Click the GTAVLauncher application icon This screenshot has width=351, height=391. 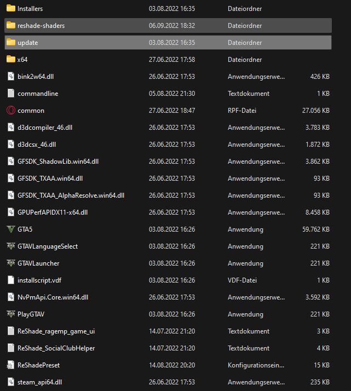pos(11,263)
